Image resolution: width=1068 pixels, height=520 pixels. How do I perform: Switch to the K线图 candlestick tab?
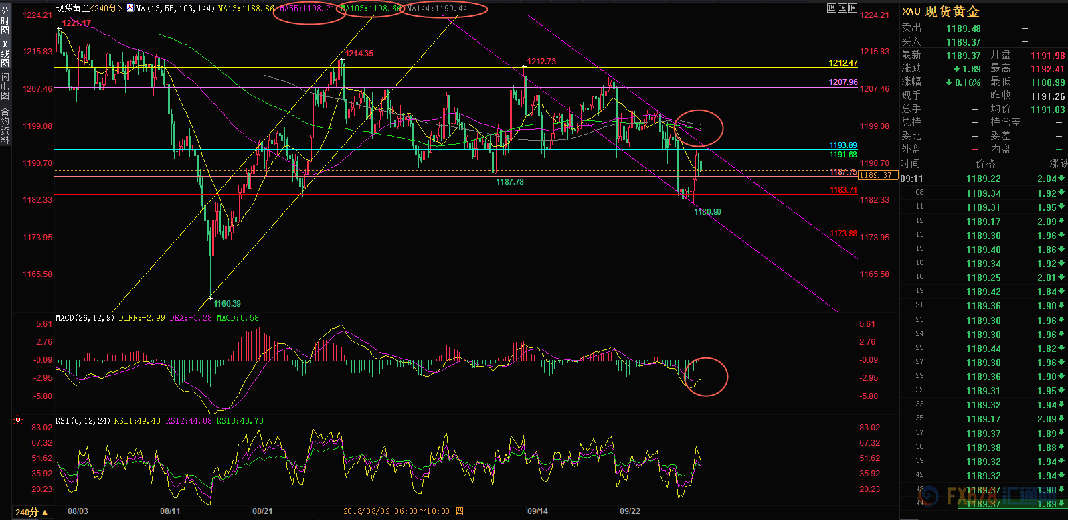coord(5,54)
